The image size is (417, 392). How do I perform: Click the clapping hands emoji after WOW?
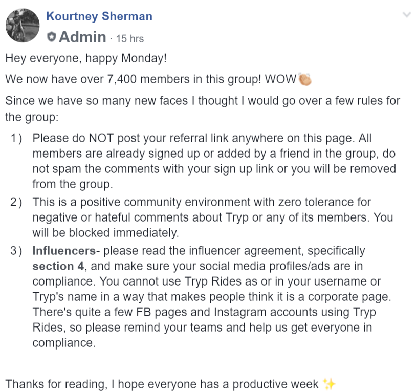click(305, 79)
